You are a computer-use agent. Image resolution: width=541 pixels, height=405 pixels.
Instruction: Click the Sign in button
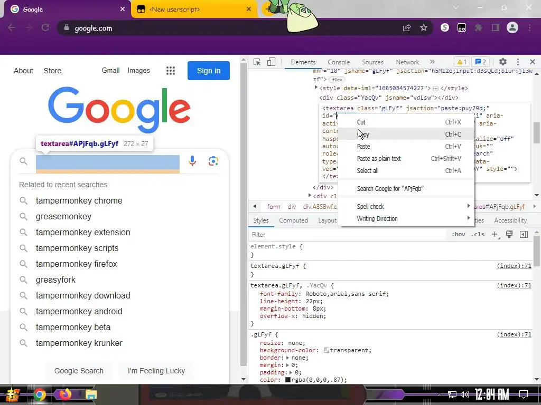208,71
